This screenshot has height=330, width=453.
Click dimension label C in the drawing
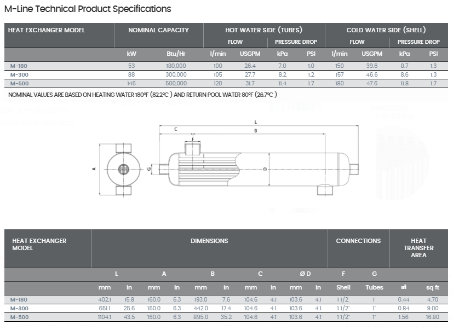pos(176,129)
